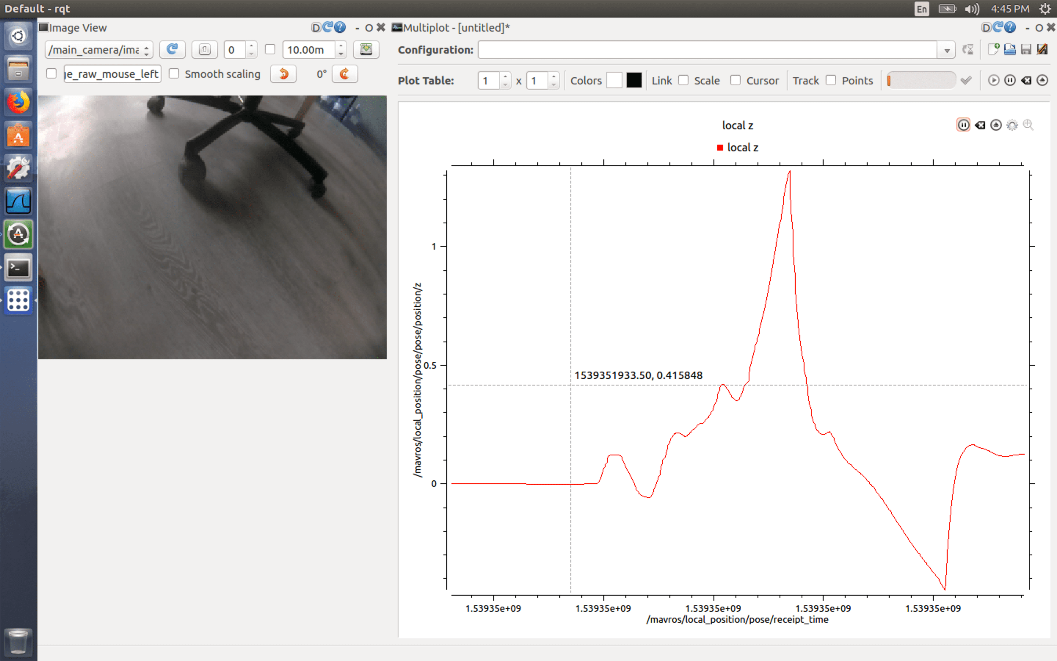Screen dimensions: 1057x661
Task: Click the save-as icon with the pencil
Action: (x=1042, y=50)
